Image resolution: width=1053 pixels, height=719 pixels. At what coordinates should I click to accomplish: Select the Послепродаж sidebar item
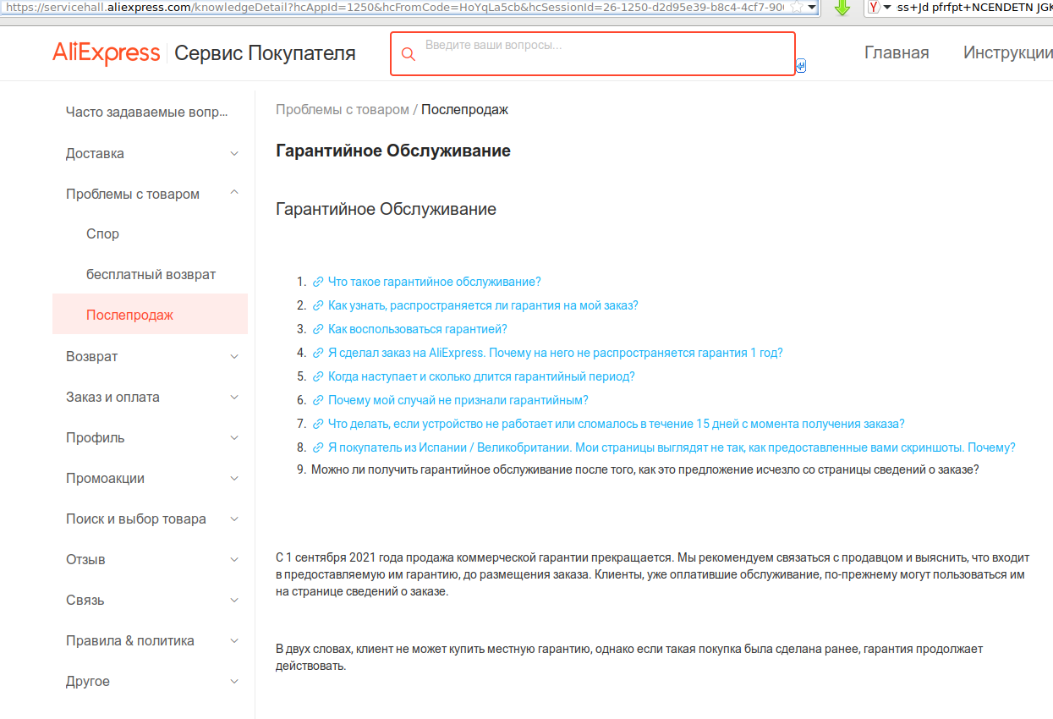pos(150,314)
